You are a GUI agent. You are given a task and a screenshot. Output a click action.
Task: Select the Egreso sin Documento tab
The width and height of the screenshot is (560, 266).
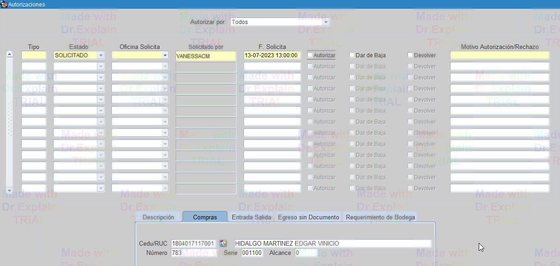pos(308,217)
